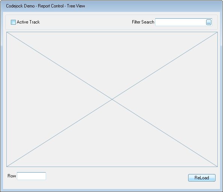The height and width of the screenshot is (192, 223).
Task: Click empty panel space beside Active Track
Action: [85, 22]
